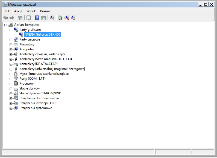Viewport: 217px width, 158px height.
Task: Click the blue Help question mark icon
Action: tap(37, 18)
